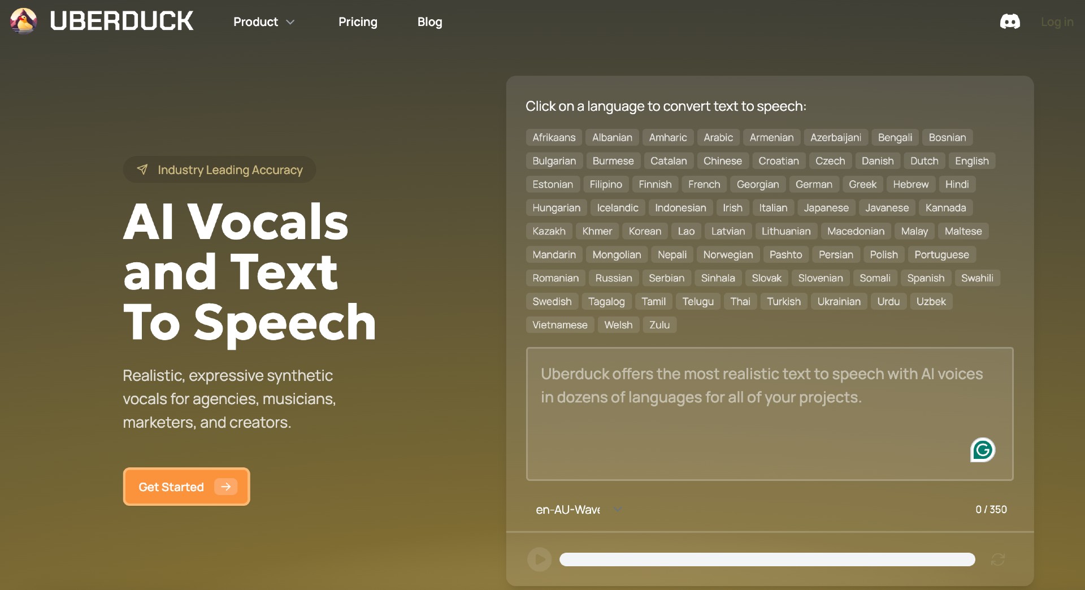Open the Pricing page
Viewport: 1085px width, 590px height.
pos(358,22)
